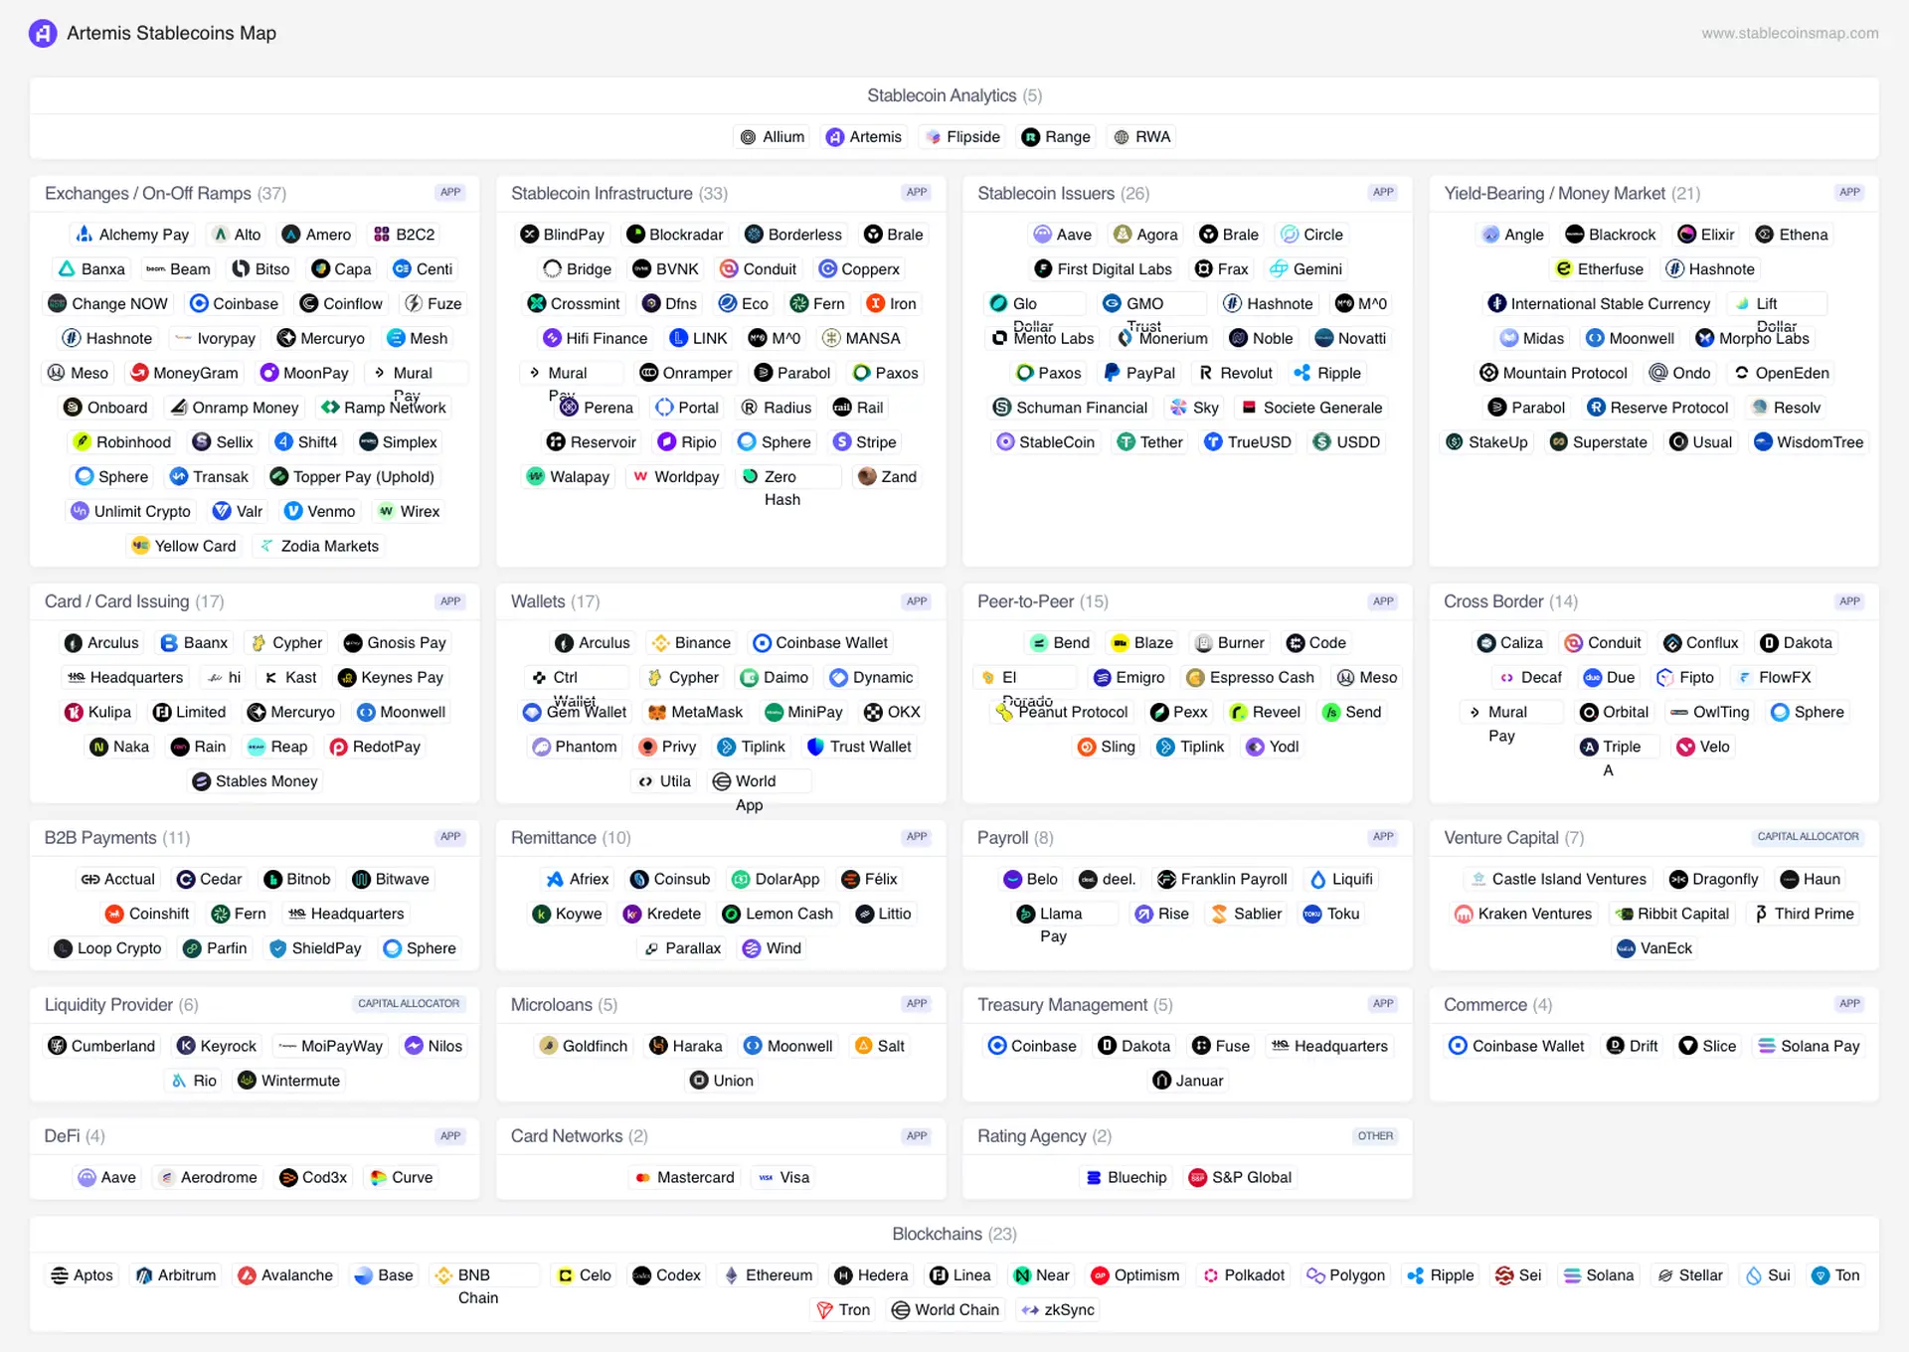Image resolution: width=1909 pixels, height=1352 pixels.
Task: Click the Phantom wallet icon
Action: click(541, 747)
